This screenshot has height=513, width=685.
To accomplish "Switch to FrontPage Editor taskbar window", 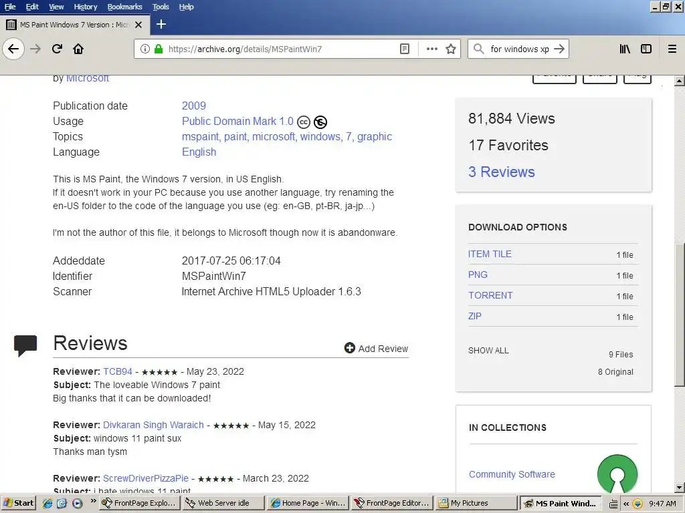I will [x=392, y=503].
